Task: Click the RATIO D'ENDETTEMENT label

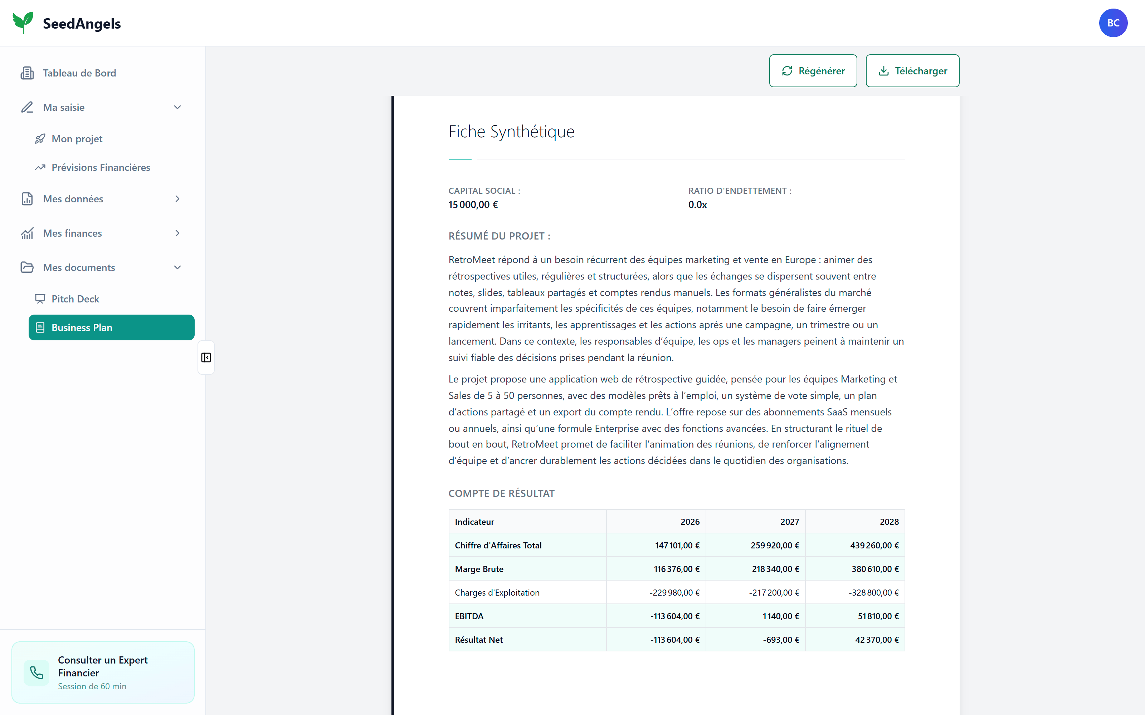Action: pos(740,191)
